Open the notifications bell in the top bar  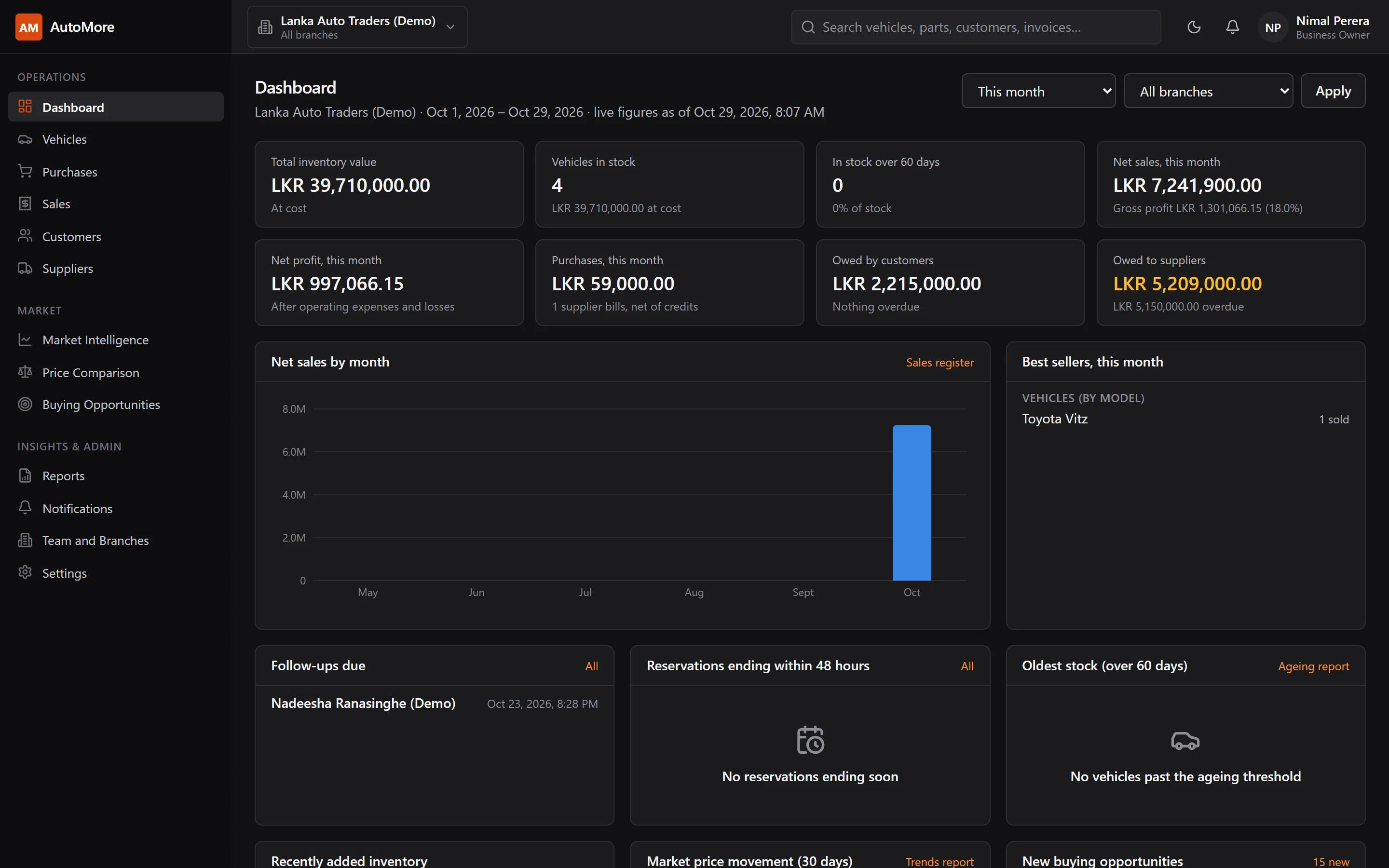tap(1232, 27)
